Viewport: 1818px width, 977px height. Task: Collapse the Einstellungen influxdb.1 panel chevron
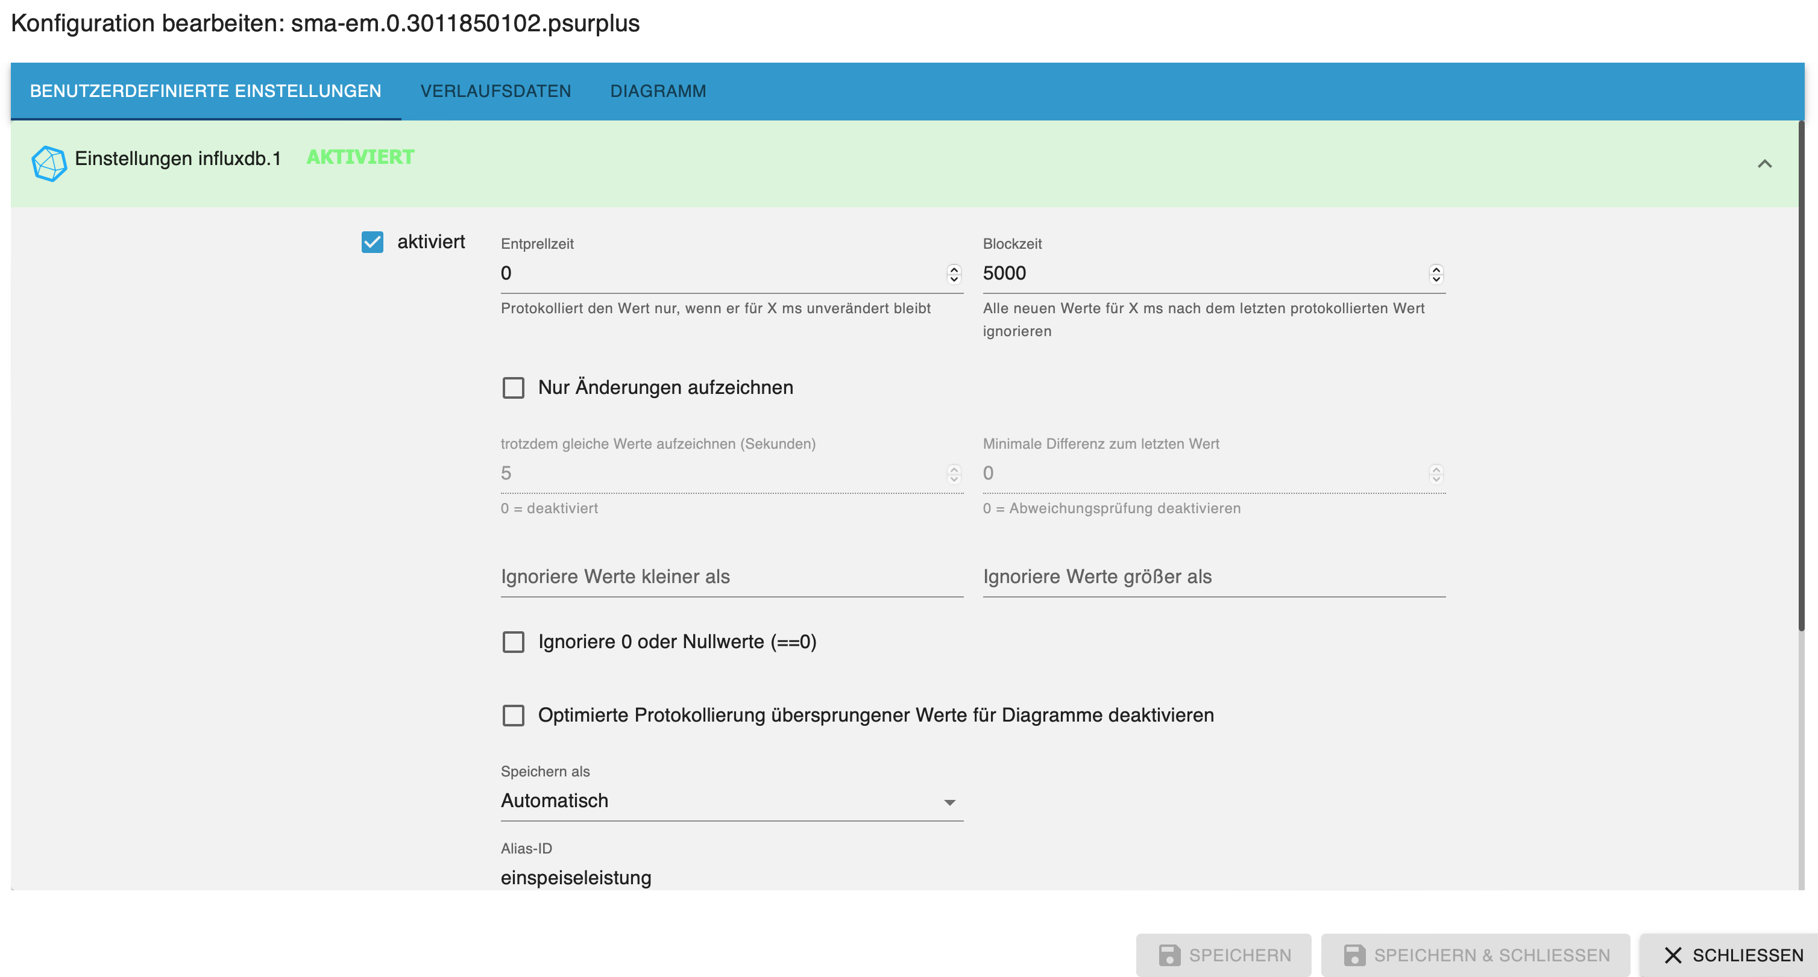(1764, 164)
